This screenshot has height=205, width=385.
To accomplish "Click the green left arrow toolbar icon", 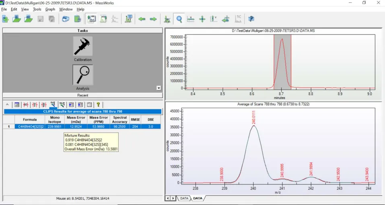I will point(142,19).
